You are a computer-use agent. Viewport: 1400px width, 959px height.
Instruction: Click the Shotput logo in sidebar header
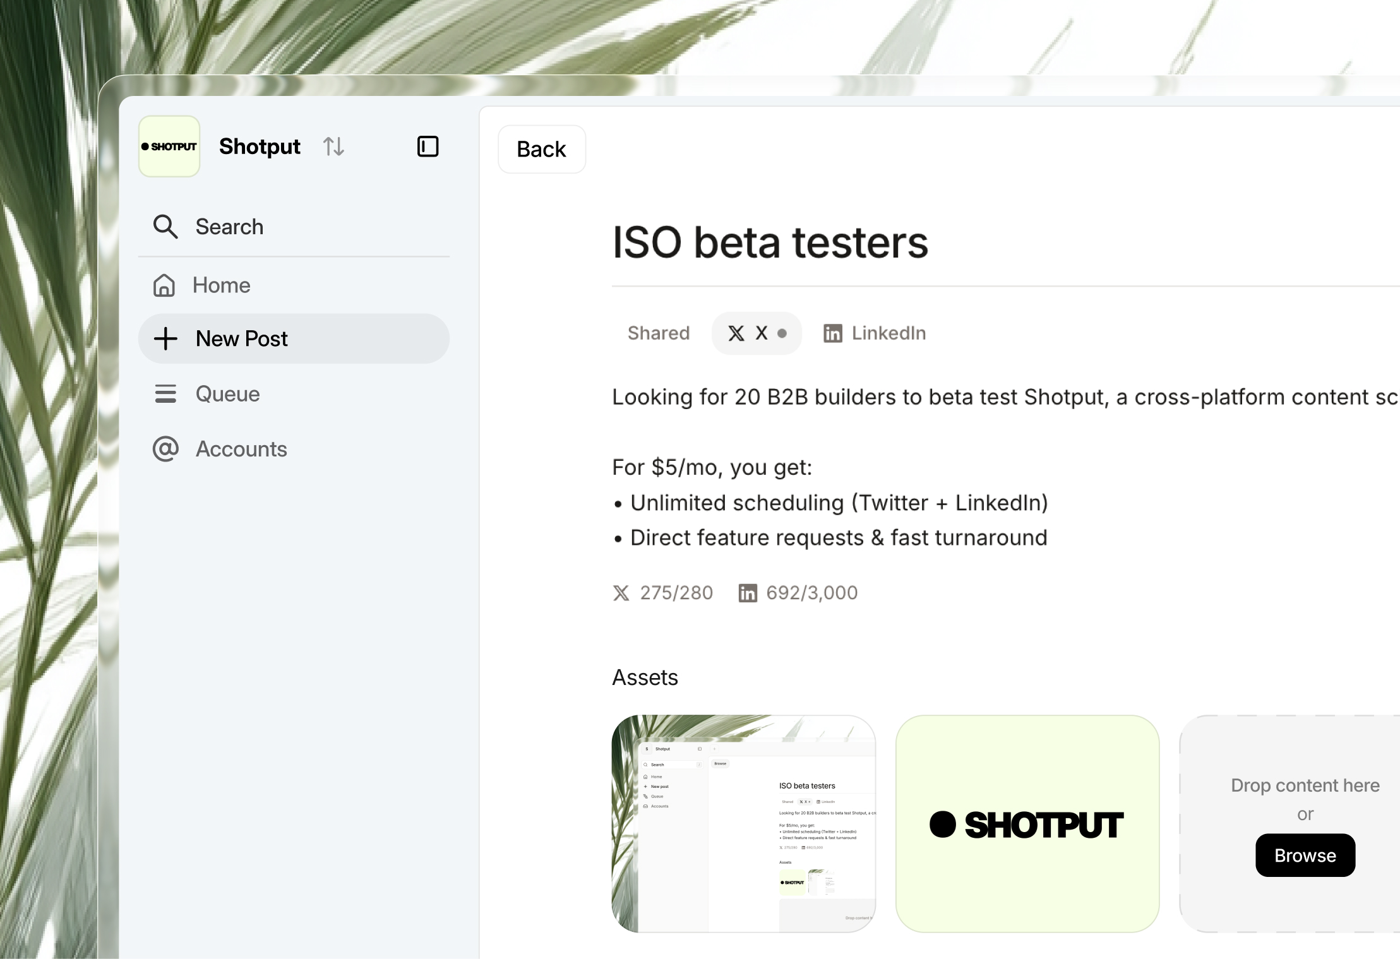click(169, 146)
